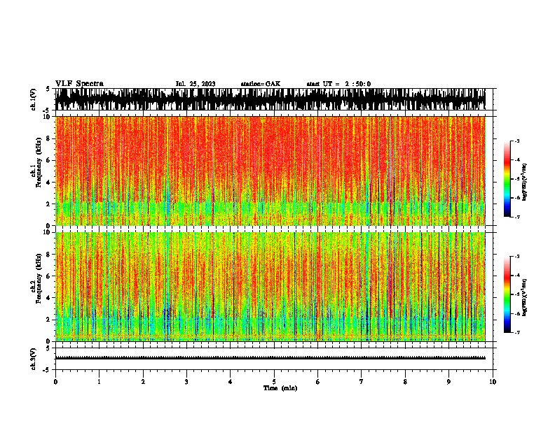Viewport: 555px width, 428px height.
Task: Click the "8" kHz tick on ch.1 frequency axis
Action: [49, 138]
